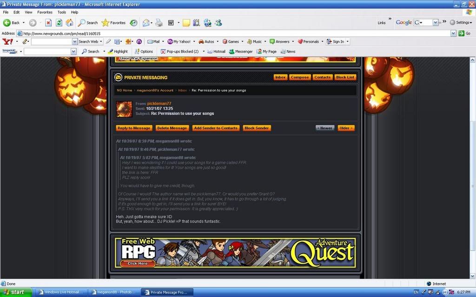
Task: Open the Inbox breadcrumb link
Action: tap(182, 90)
